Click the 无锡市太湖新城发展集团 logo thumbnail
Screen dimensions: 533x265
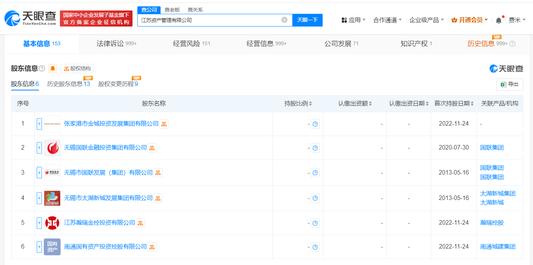pos(52,198)
